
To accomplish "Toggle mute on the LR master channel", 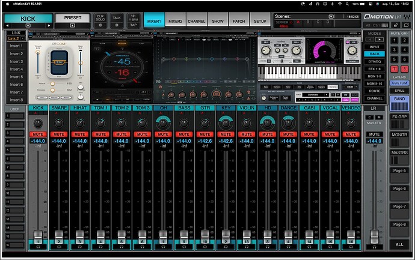I will coord(374,134).
